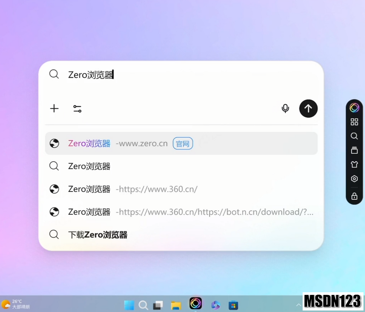This screenshot has height=312, width=365.
Task: Open the hexagon settings icon in sidebar
Action: tap(354, 179)
